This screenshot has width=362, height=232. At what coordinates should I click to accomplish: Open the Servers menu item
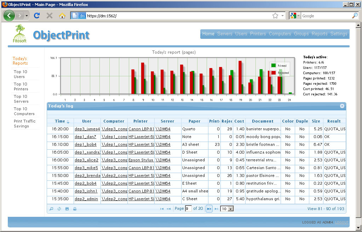pyautogui.click(x=225, y=34)
